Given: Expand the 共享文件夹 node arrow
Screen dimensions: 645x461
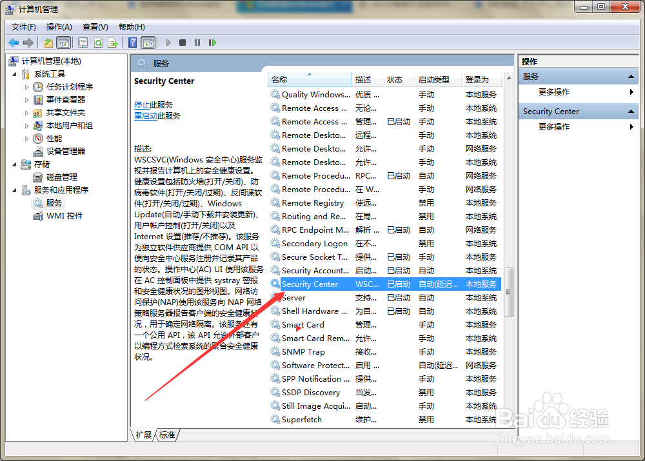Looking at the screenshot, I should coord(26,113).
